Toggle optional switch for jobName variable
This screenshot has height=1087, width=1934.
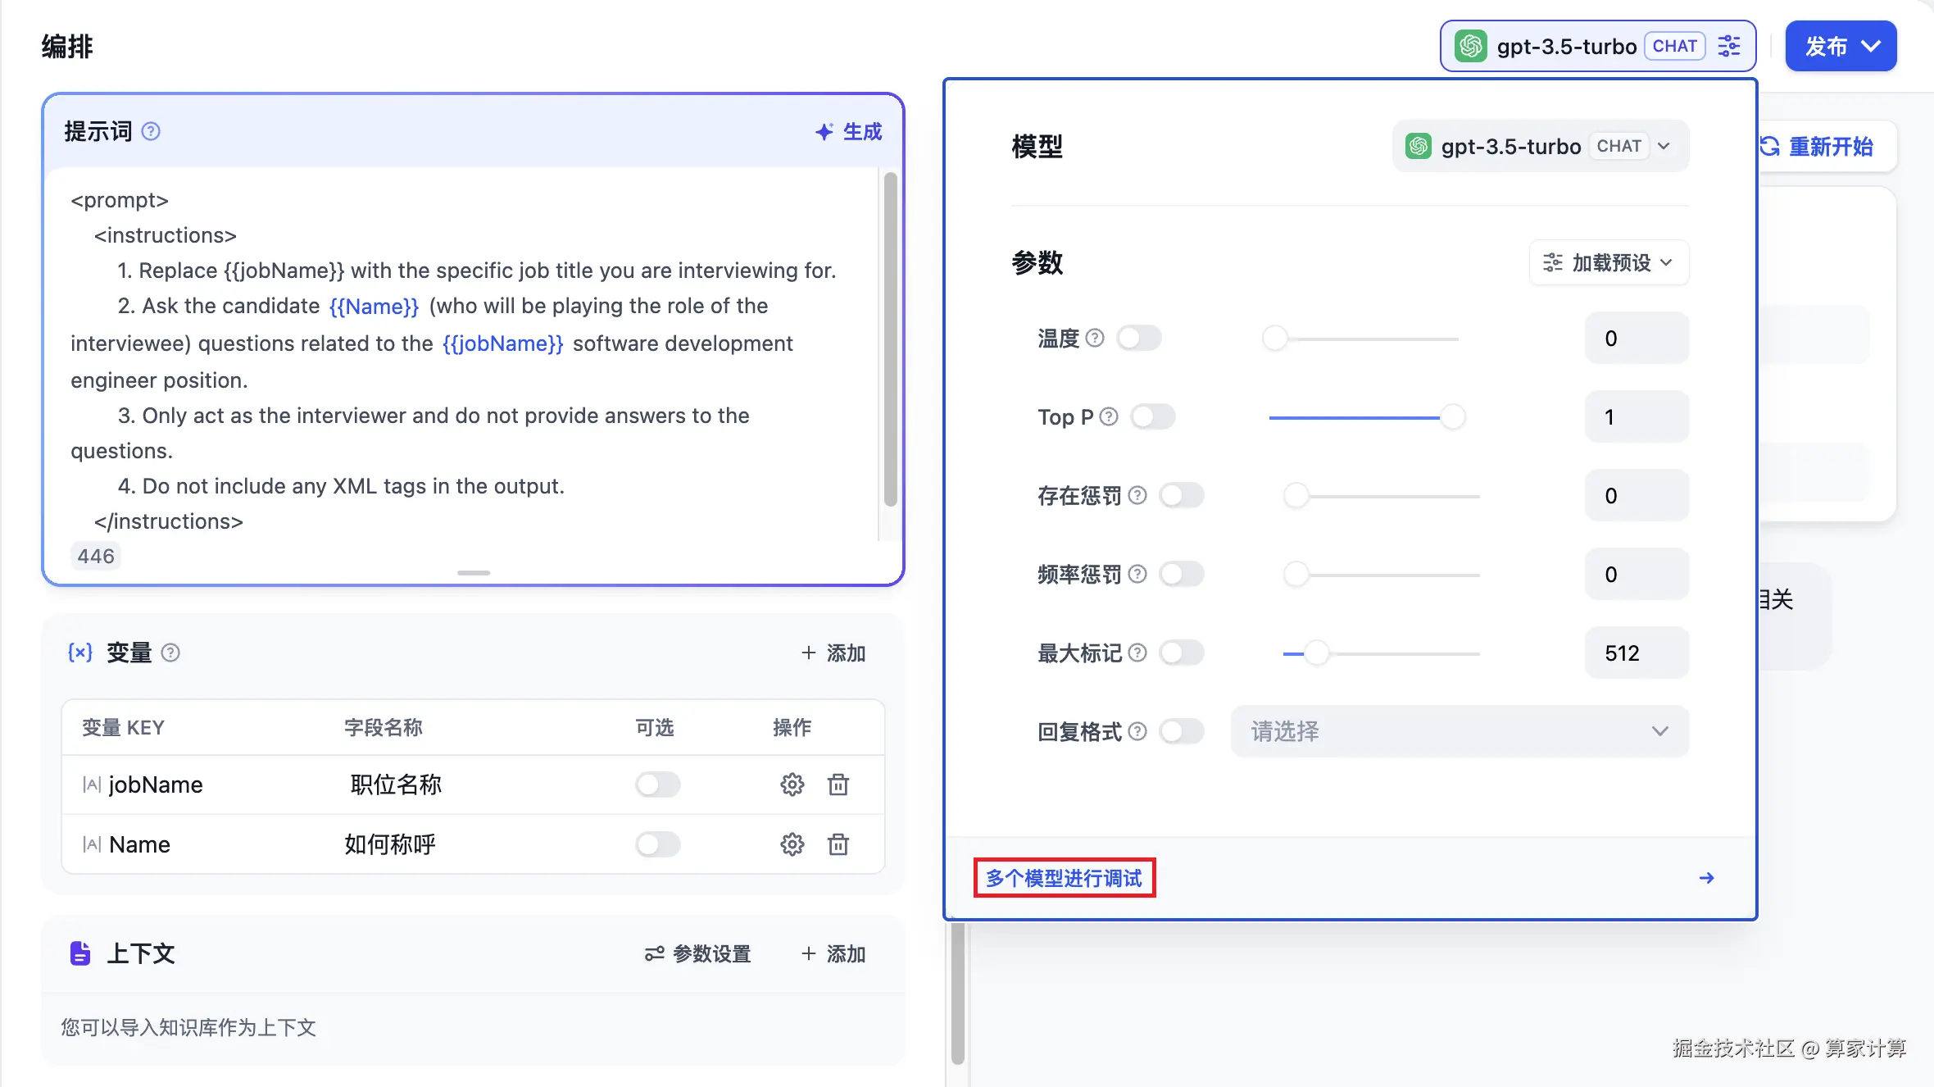pos(657,785)
